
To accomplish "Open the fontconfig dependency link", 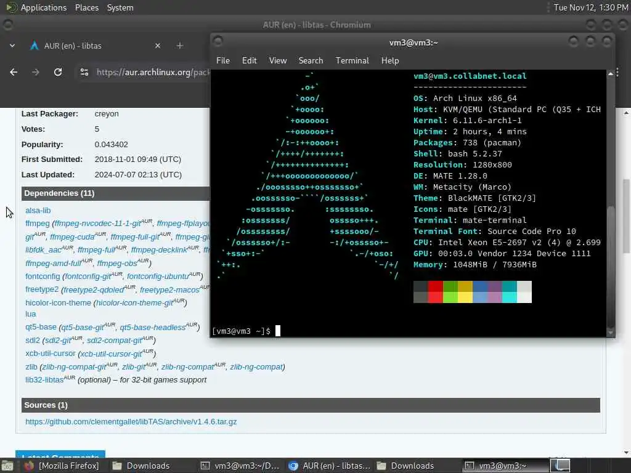I will 43,277.
